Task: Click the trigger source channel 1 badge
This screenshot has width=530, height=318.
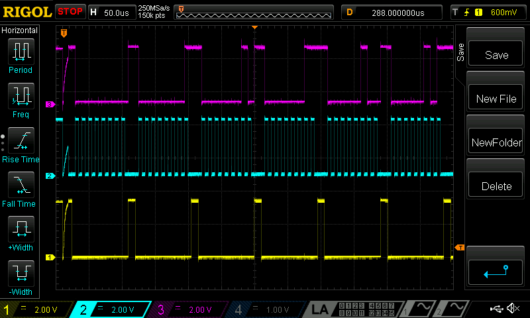Action: tap(478, 13)
